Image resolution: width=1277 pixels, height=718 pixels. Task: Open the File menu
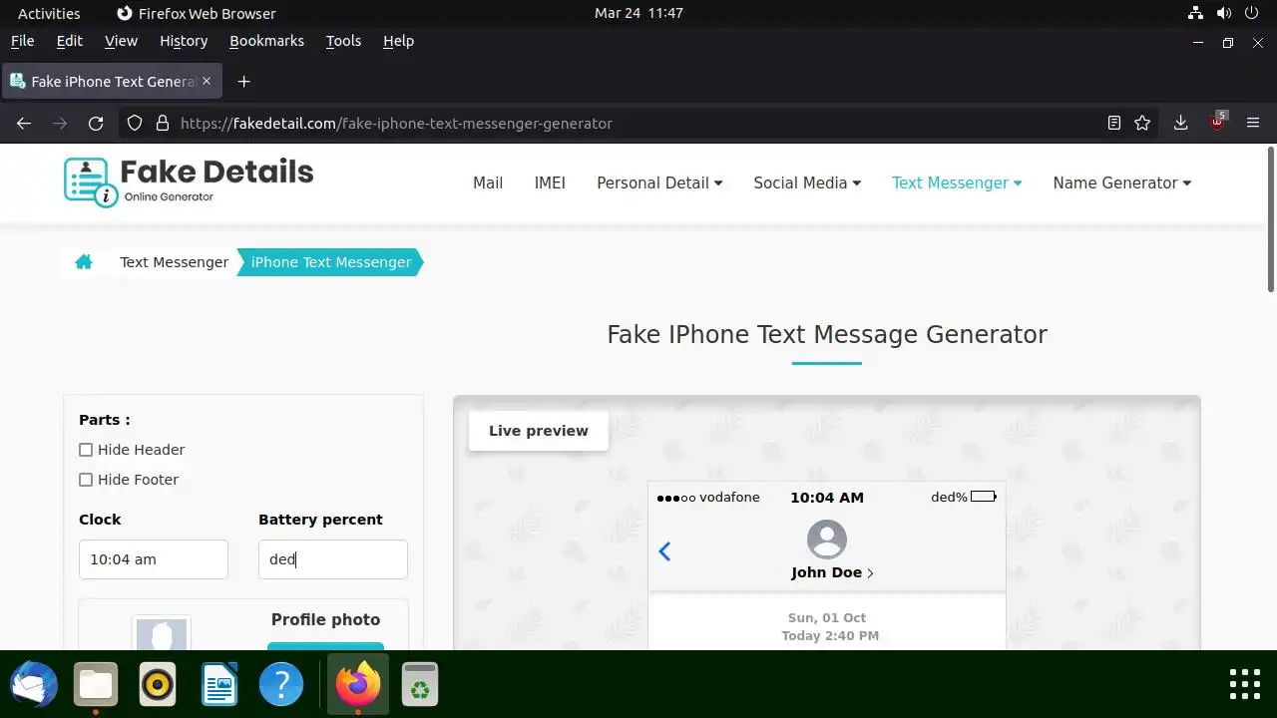tap(22, 41)
